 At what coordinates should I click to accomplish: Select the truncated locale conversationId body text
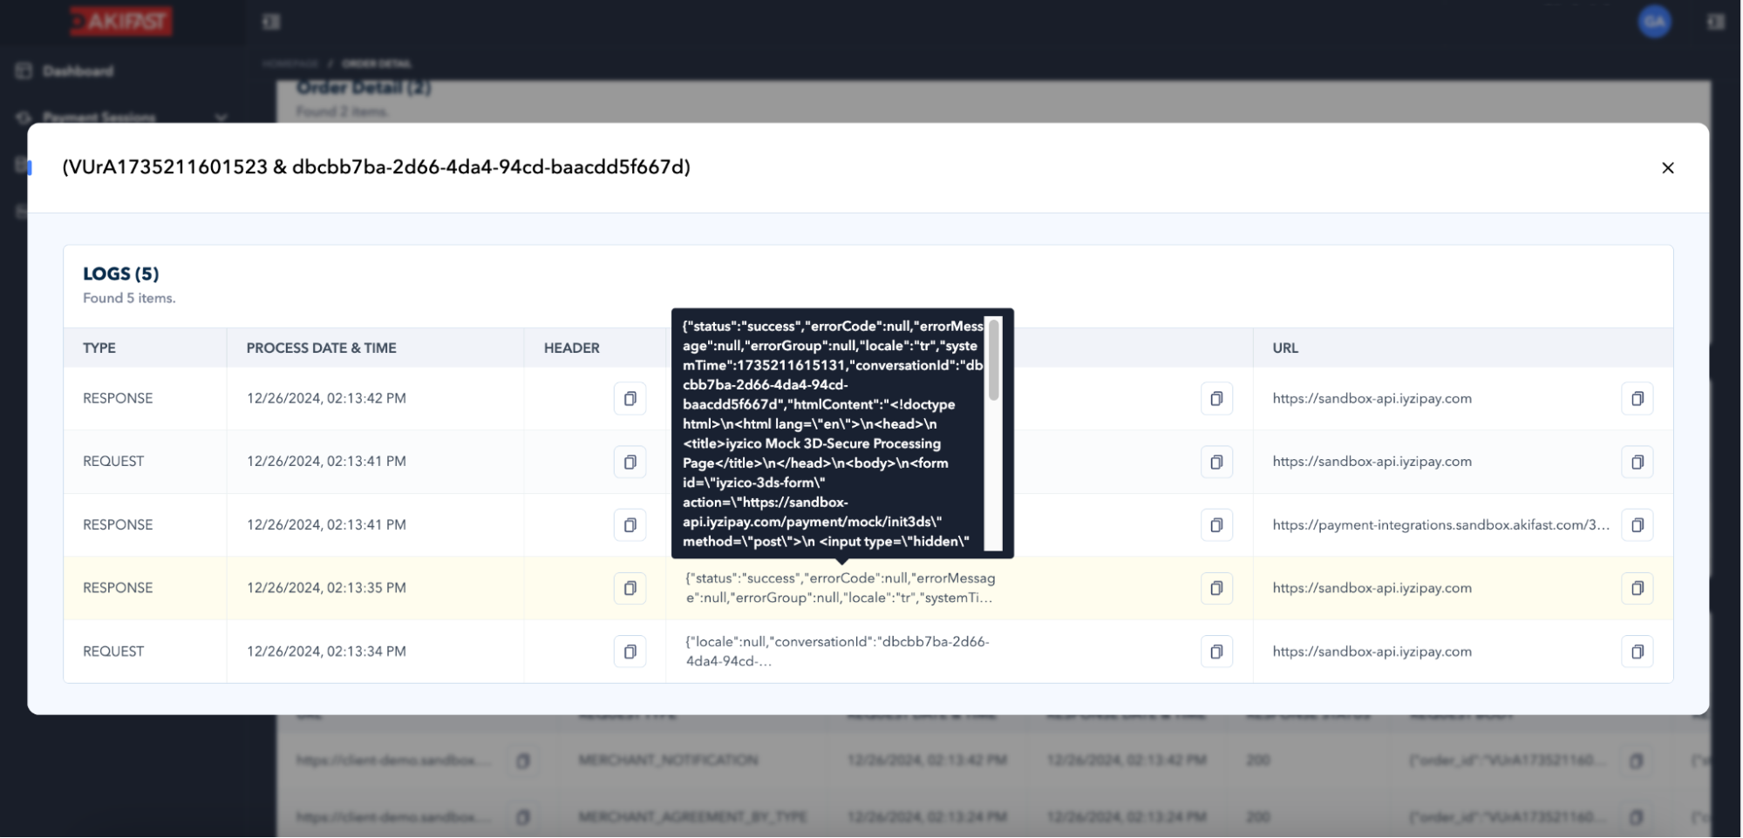[x=837, y=651]
